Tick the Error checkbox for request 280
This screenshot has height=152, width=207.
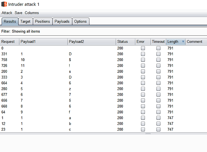tap(143, 89)
